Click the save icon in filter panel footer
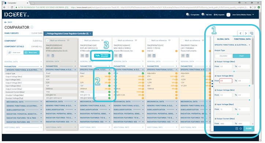 236,128
